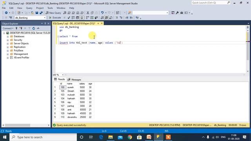The height and width of the screenshot is (141, 251).
Task: Click Connect Object Explorer plug icon
Action: pos(16,28)
